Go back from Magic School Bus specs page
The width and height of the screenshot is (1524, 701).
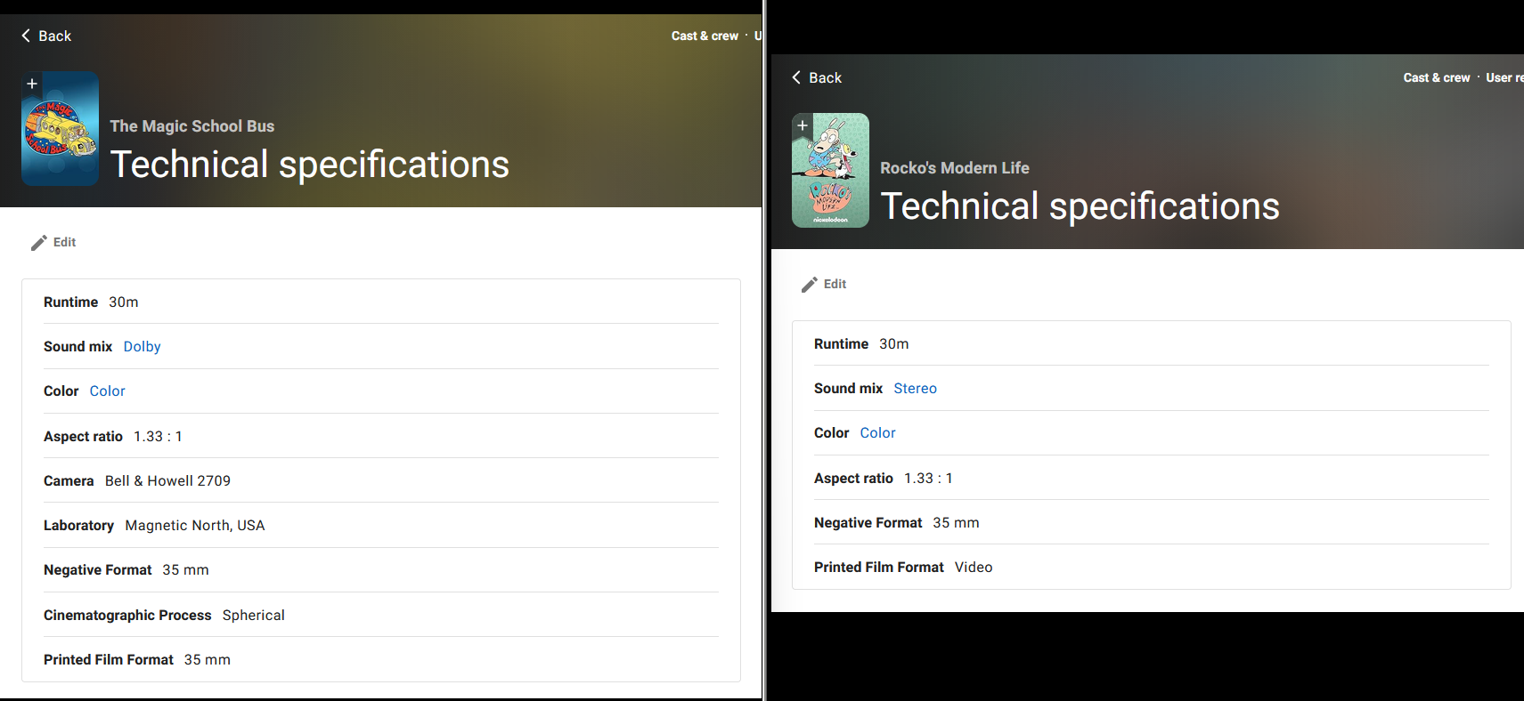point(46,36)
